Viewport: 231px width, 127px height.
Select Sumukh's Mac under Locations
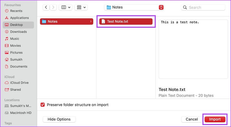(18, 106)
